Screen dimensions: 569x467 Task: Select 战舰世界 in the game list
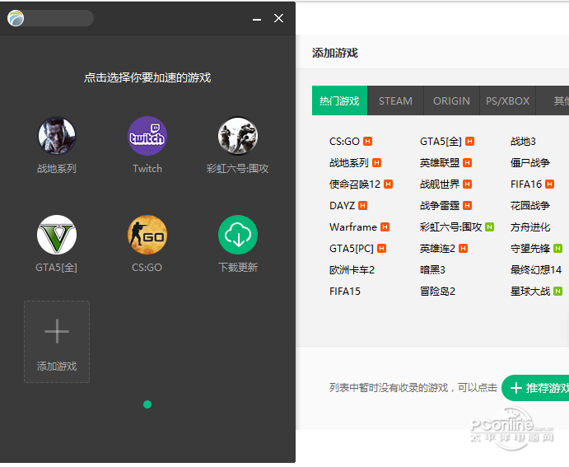[440, 184]
